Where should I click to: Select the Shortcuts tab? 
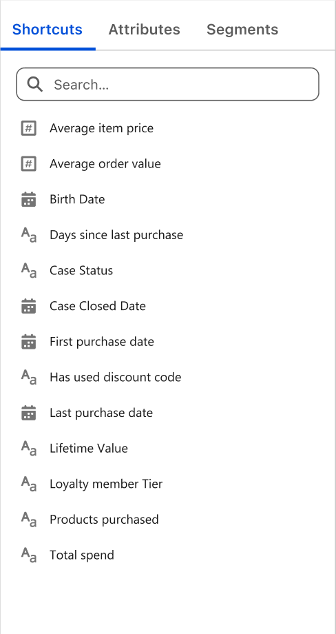click(x=48, y=30)
